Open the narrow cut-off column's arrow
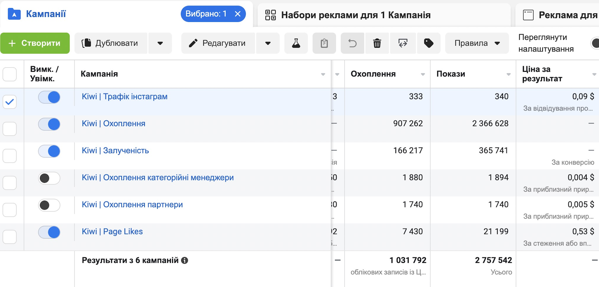This screenshot has width=599, height=287. (x=337, y=75)
